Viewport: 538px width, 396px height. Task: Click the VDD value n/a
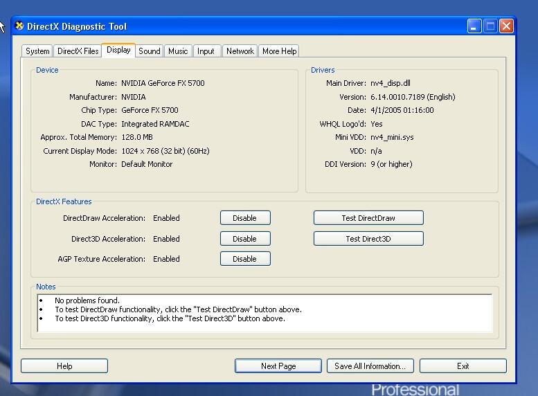pyautogui.click(x=376, y=151)
